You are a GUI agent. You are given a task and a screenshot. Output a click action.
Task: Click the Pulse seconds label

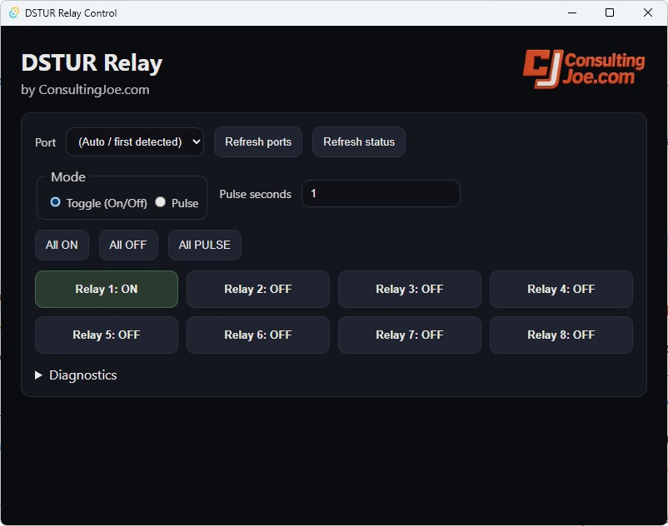click(255, 195)
